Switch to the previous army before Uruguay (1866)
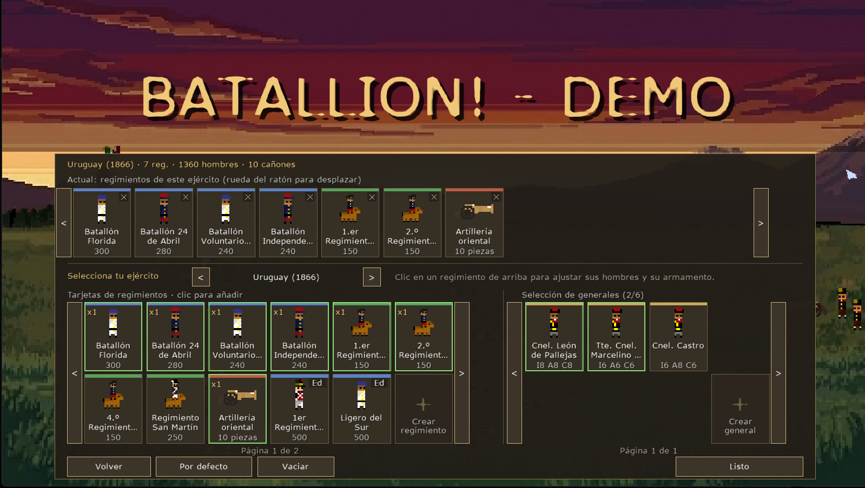This screenshot has width=865, height=488. (201, 277)
